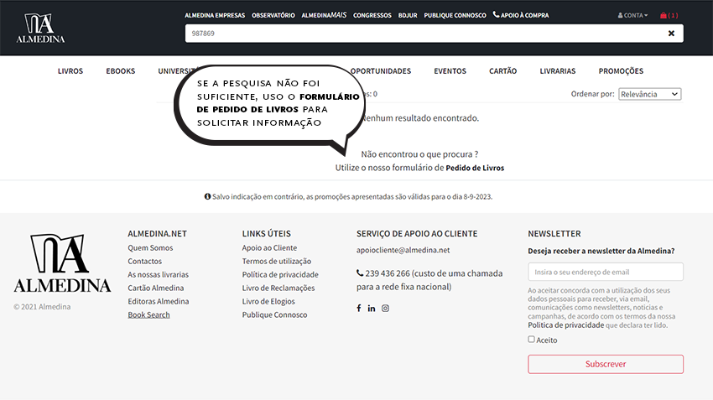Click the newsletter email address field

[605, 272]
